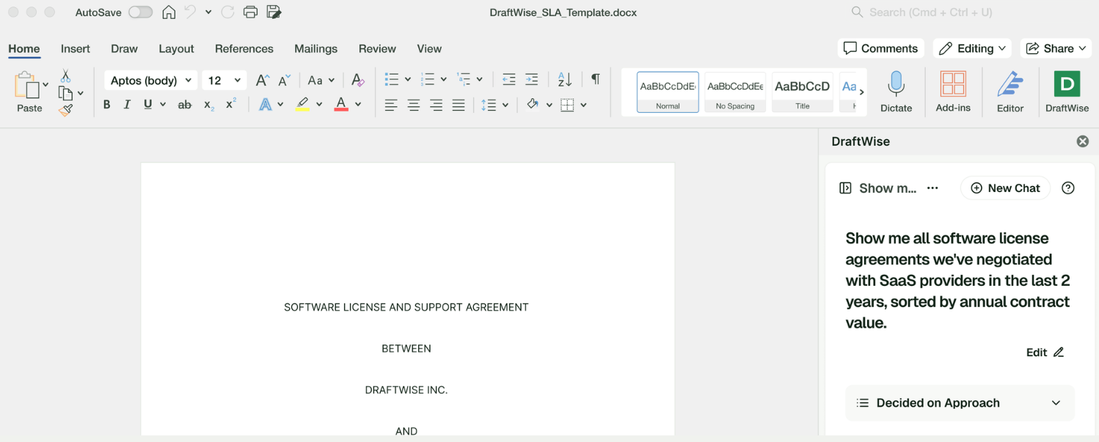The width and height of the screenshot is (1099, 442).
Task: Open the font size dropdown
Action: pos(238,81)
